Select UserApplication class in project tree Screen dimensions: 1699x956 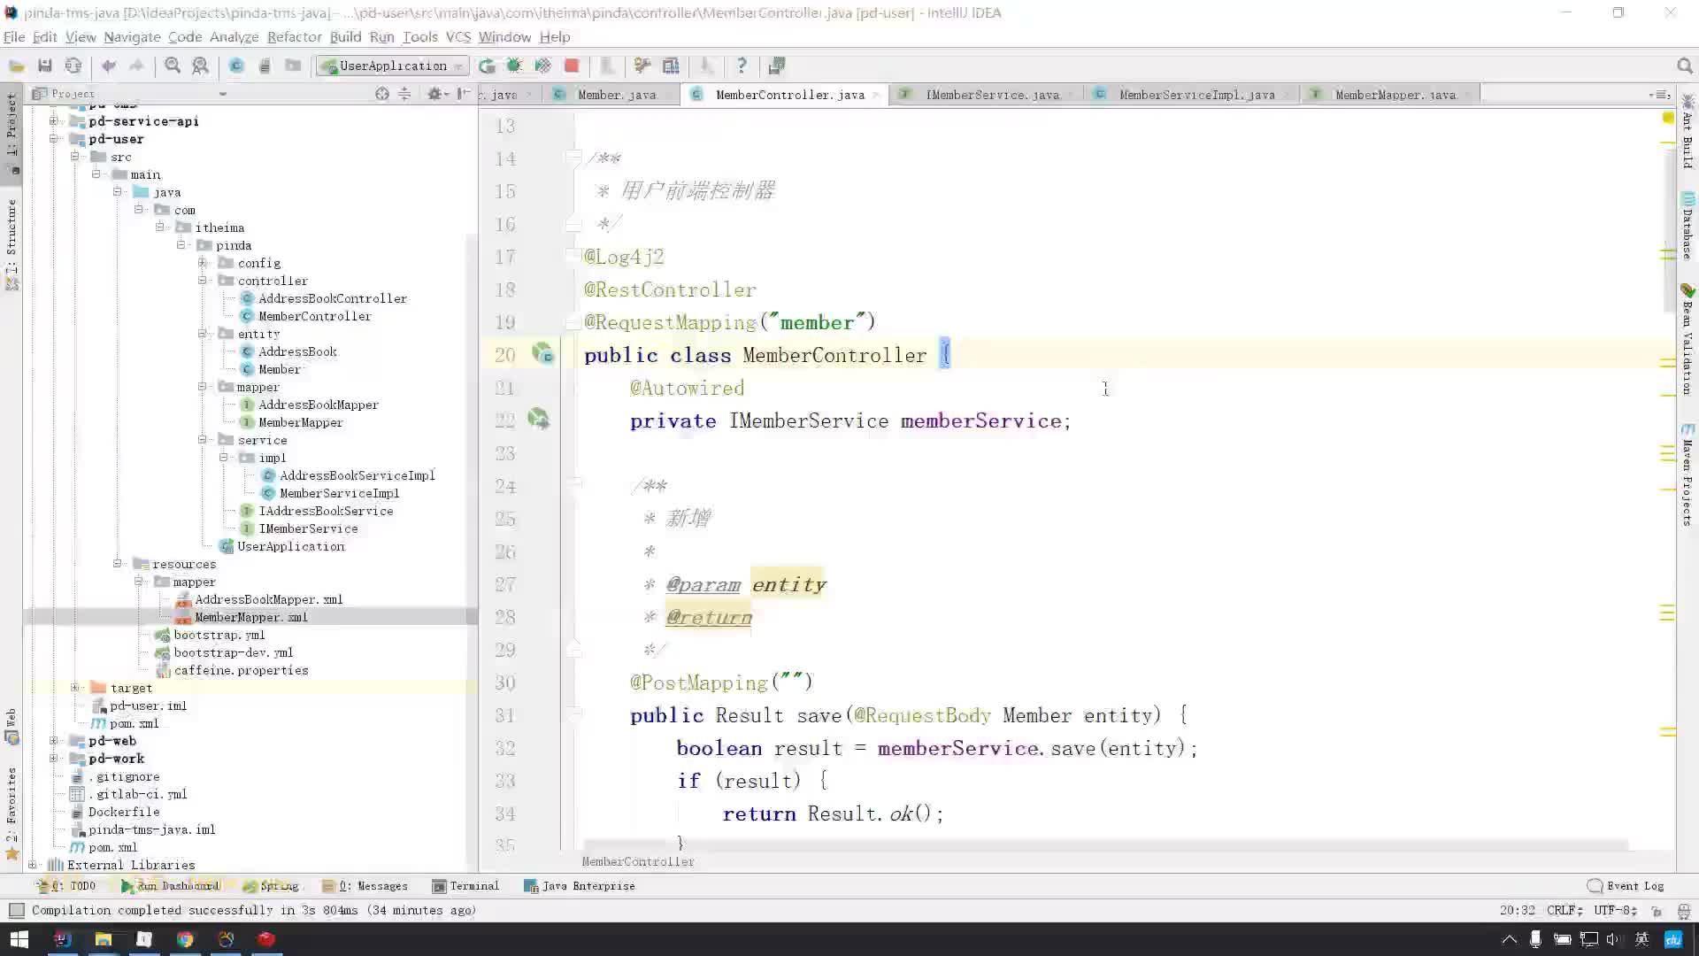[x=290, y=546]
